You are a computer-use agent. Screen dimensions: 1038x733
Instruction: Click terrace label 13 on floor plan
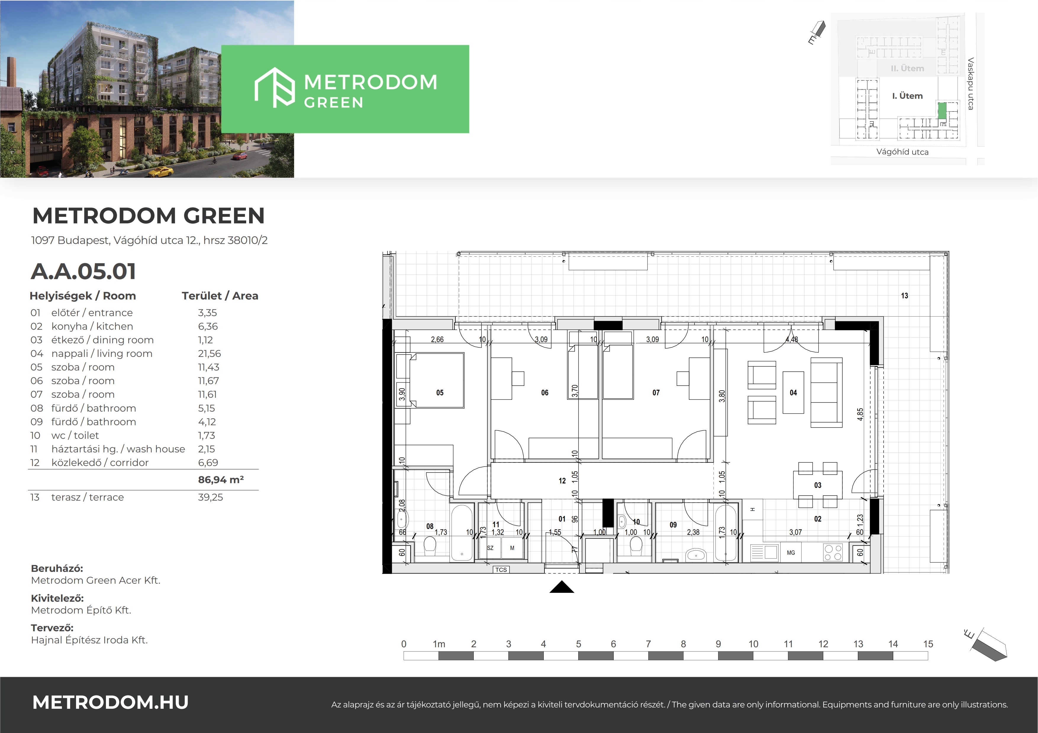(x=904, y=296)
